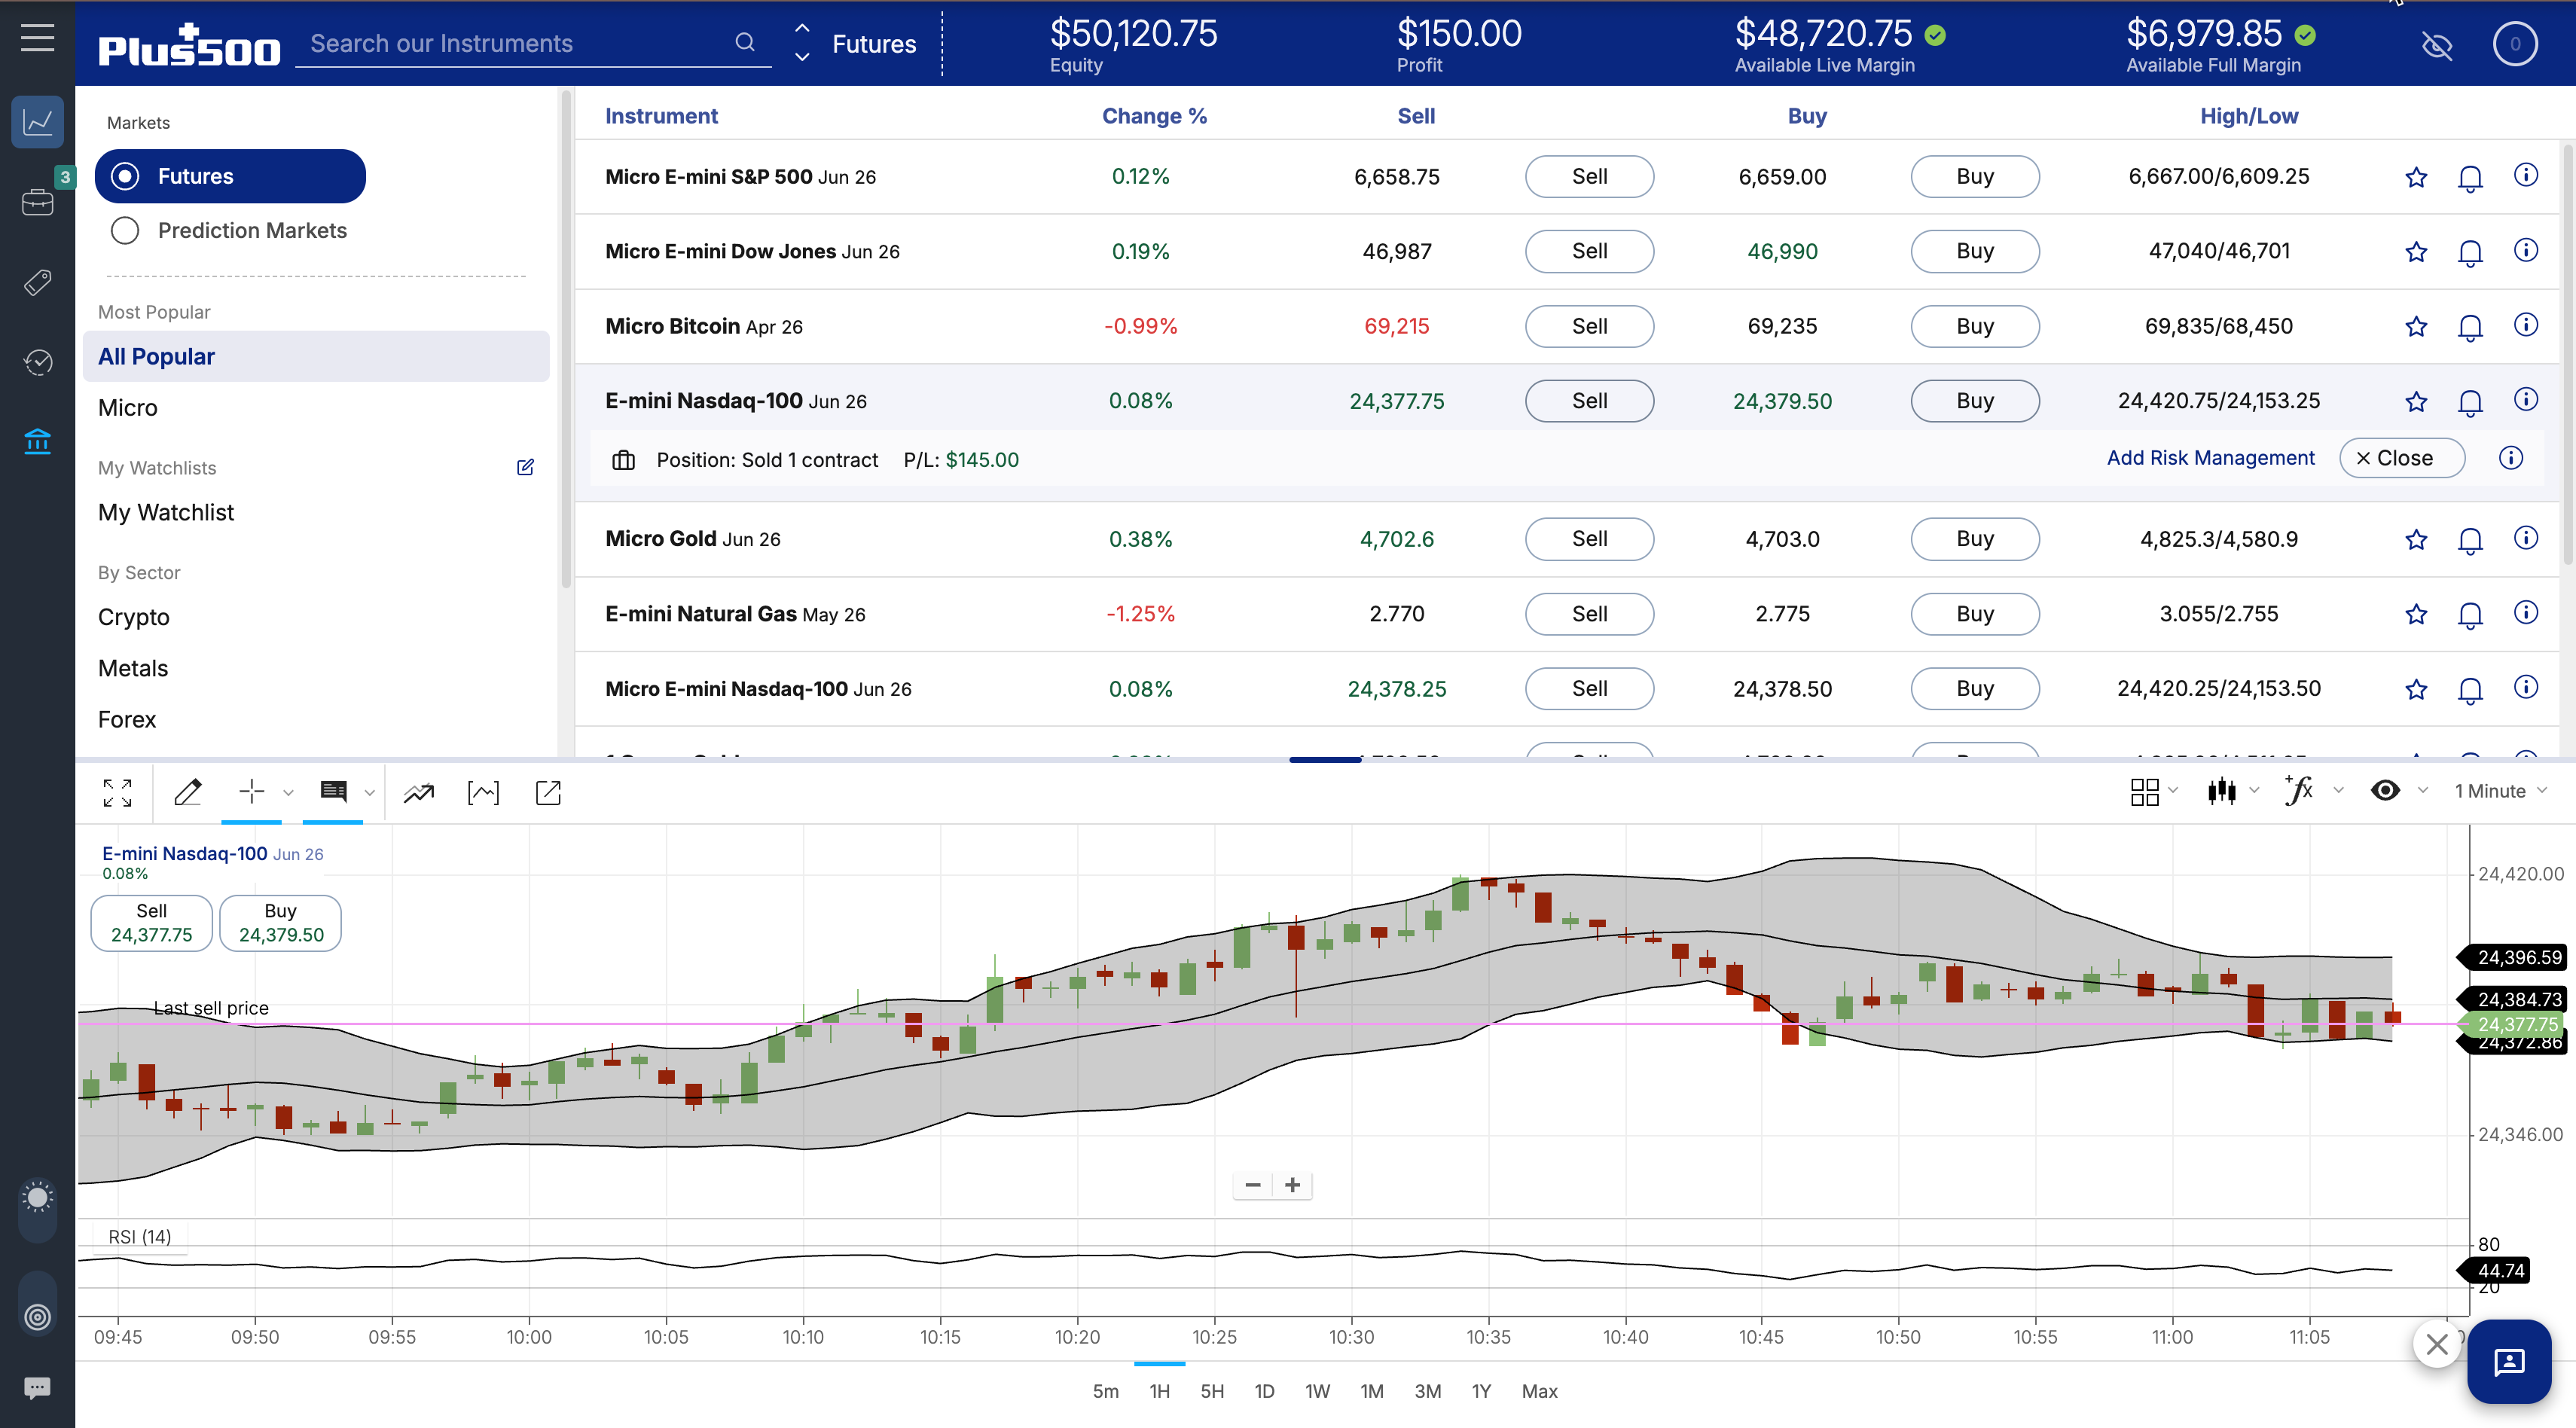Zoom in chart with plus button
Image resolution: width=2576 pixels, height=1428 pixels.
(1292, 1185)
